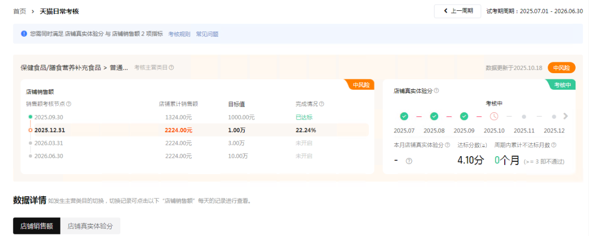Click the 2026.03.31 sales node
Screen dimensions: 589x236
[x=49, y=143]
